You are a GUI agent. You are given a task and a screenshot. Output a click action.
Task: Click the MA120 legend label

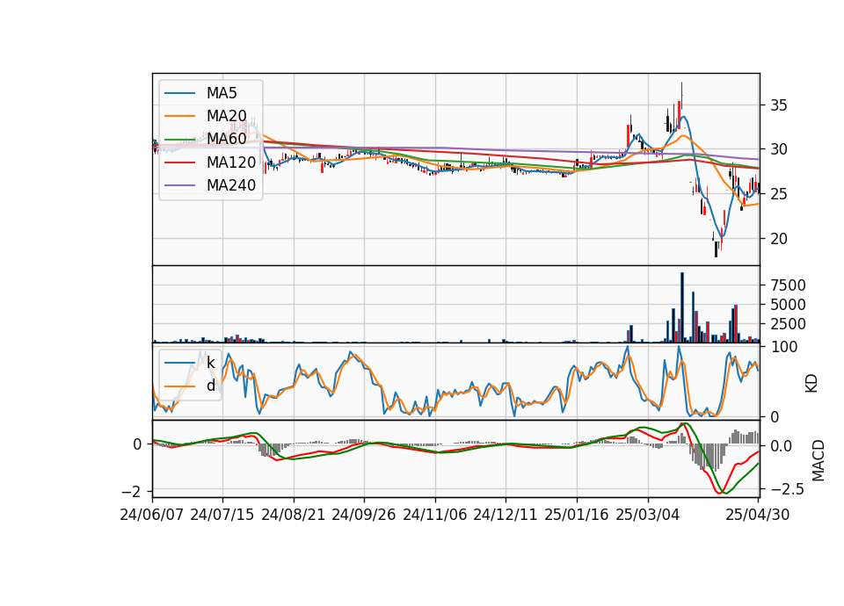(231, 162)
